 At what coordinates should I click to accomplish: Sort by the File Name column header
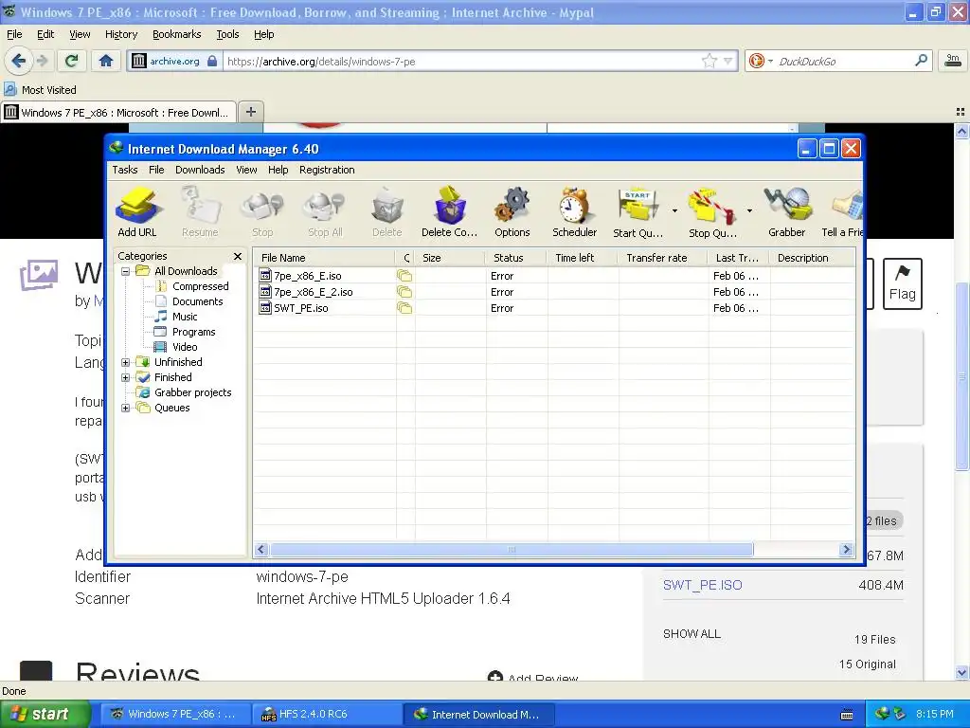325,258
